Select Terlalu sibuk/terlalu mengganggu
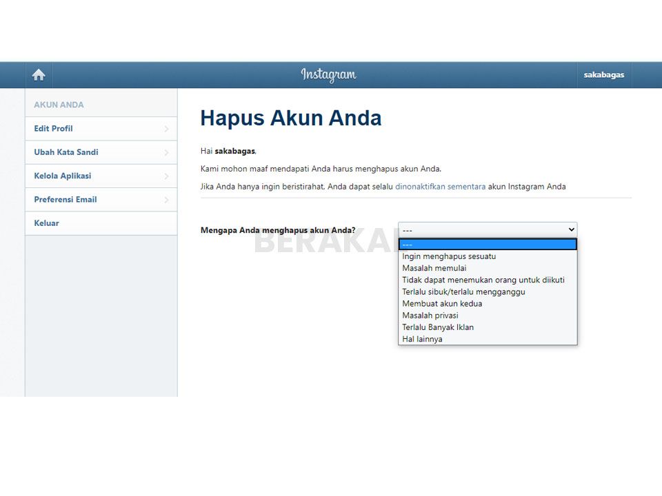 click(488, 291)
